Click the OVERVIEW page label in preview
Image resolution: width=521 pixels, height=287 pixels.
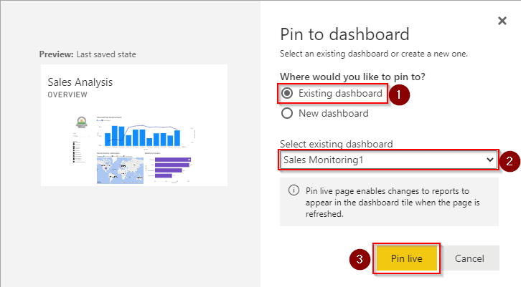(67, 94)
